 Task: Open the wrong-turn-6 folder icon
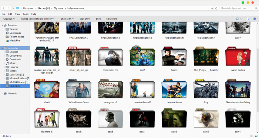[x=110, y=88]
